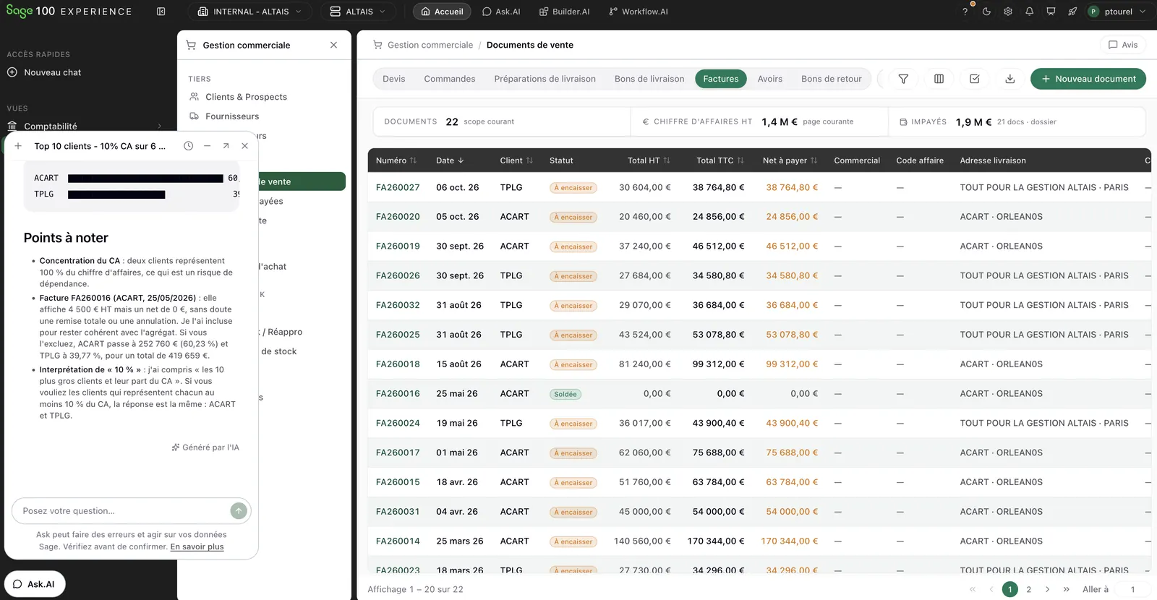Send the question with the arrow button
This screenshot has width=1157, height=600.
pos(239,511)
